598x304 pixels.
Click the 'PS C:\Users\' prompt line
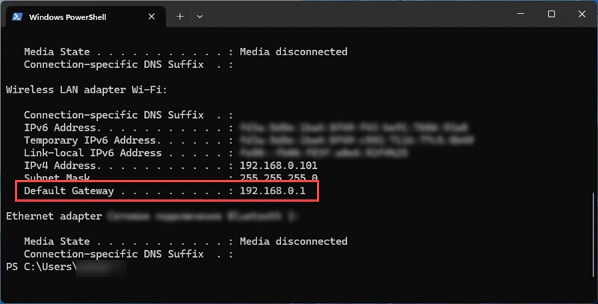pyautogui.click(x=41, y=267)
